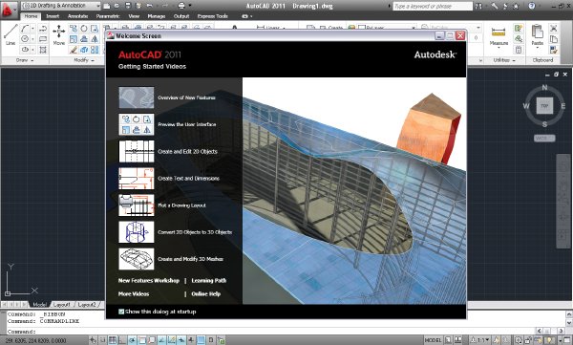
Task: Open the Layout1 drawing tab
Action: [x=61, y=305]
